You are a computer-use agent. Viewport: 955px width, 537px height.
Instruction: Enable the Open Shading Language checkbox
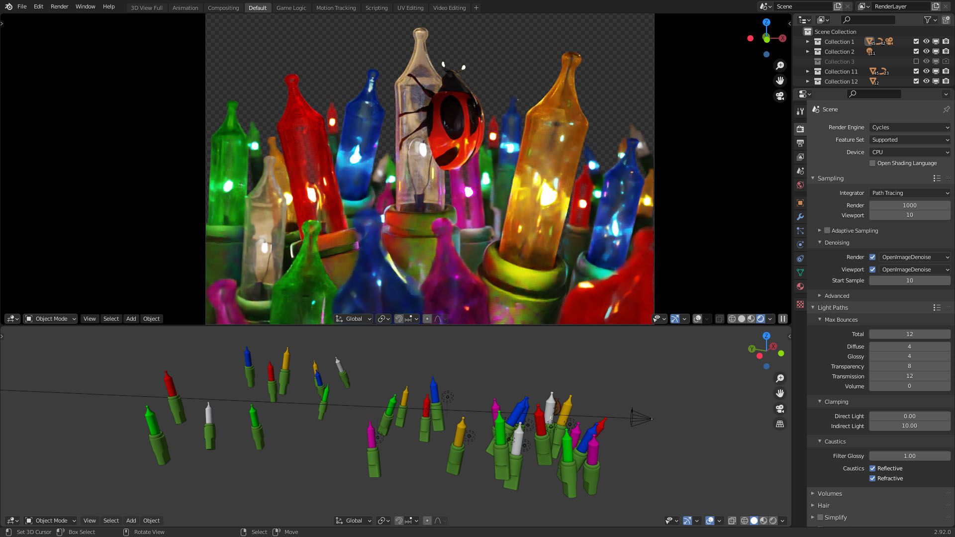click(872, 163)
